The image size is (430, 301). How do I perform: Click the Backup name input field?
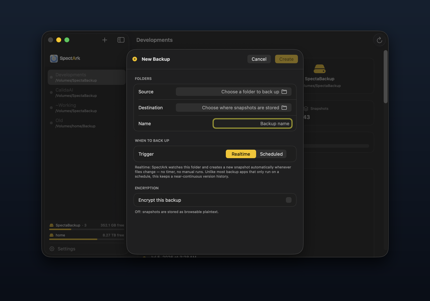pyautogui.click(x=253, y=124)
